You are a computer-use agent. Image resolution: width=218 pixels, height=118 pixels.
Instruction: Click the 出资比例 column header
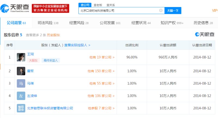click(x=132, y=45)
